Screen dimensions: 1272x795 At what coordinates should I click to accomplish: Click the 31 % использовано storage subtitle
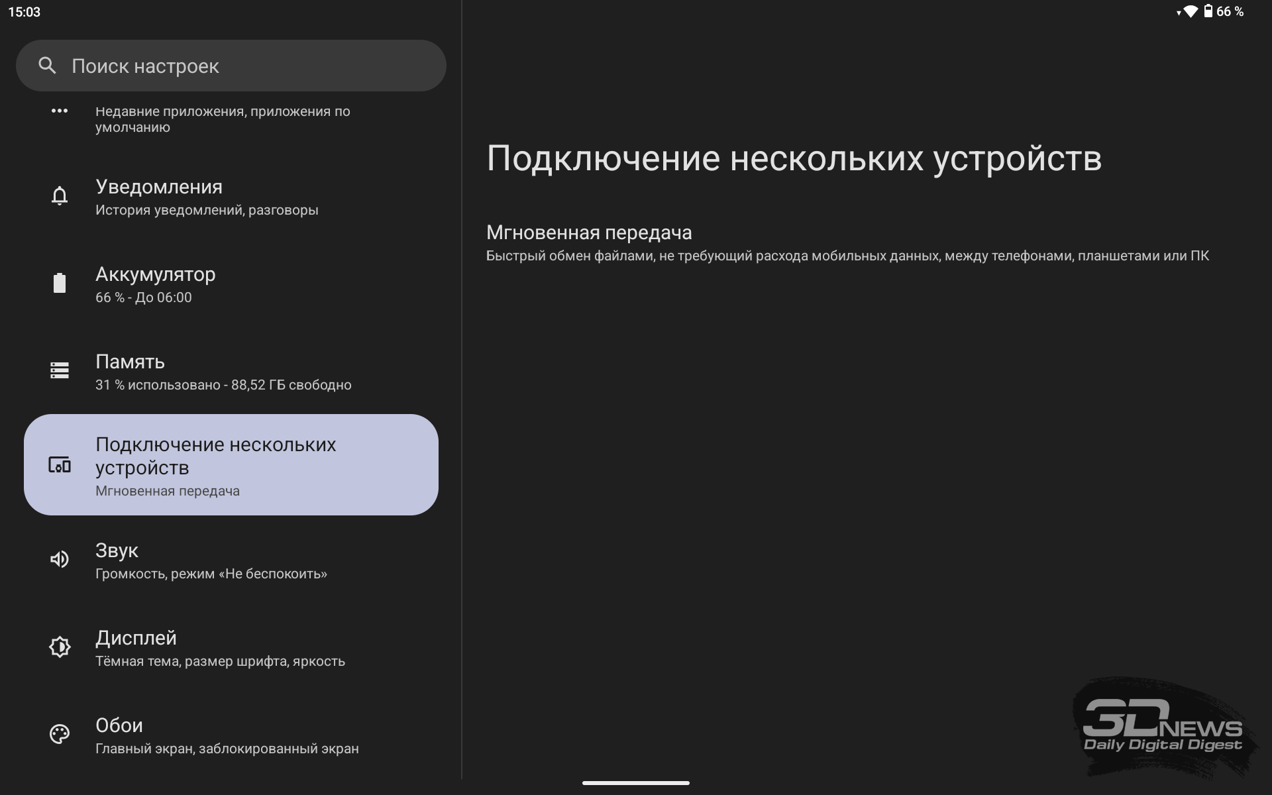pyautogui.click(x=223, y=385)
